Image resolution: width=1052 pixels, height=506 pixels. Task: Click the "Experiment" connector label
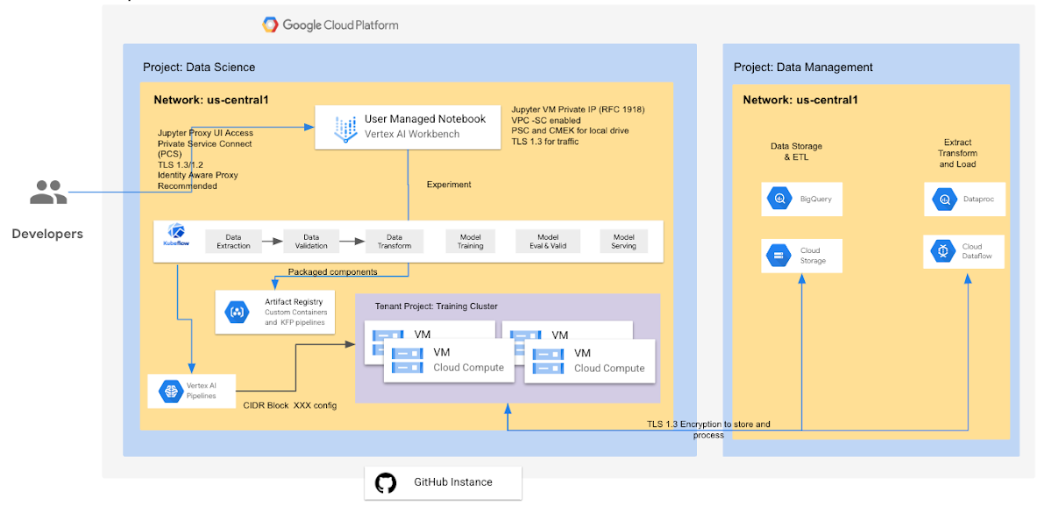tap(449, 185)
